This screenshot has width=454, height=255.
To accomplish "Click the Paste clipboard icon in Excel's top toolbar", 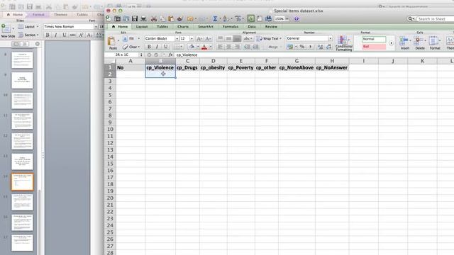I will click(171, 19).
